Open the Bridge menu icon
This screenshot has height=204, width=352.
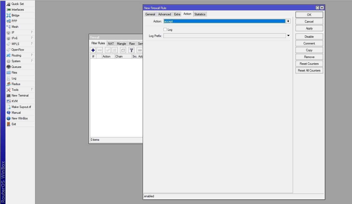click(x=9, y=15)
